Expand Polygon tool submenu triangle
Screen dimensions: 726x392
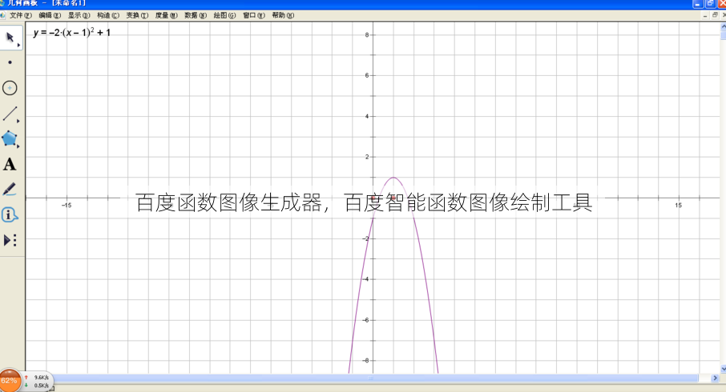click(x=18, y=146)
